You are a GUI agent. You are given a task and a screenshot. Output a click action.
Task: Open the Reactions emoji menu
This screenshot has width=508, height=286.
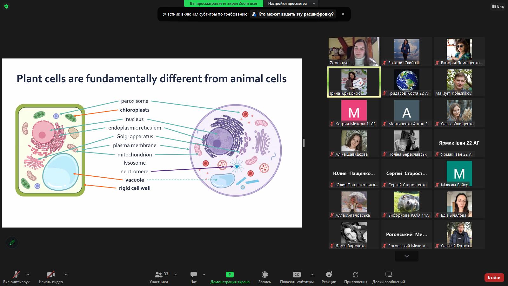click(x=329, y=275)
